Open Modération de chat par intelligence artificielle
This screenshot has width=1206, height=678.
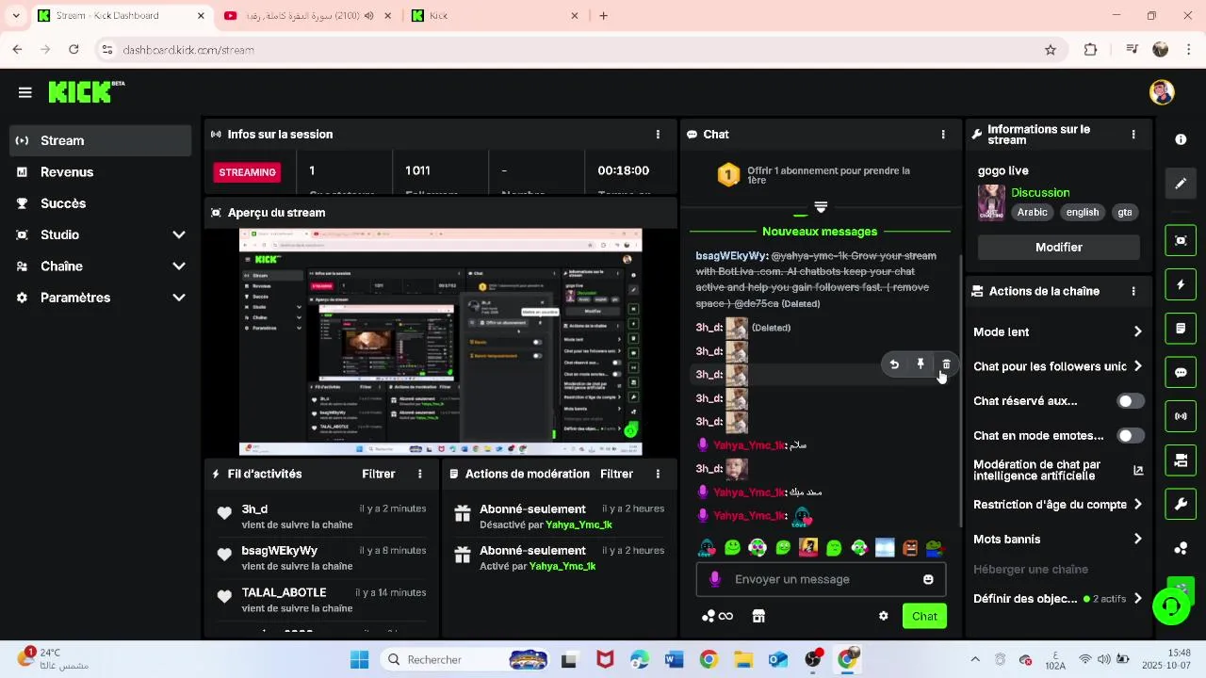click(x=1058, y=470)
